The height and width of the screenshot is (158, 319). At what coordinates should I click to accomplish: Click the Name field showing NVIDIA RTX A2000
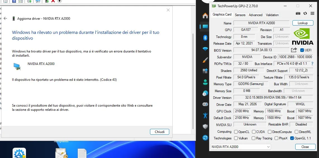[x=261, y=23]
